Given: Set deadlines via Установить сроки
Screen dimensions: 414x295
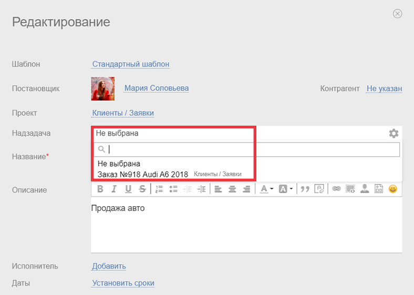Looking at the screenshot, I should [x=123, y=283].
